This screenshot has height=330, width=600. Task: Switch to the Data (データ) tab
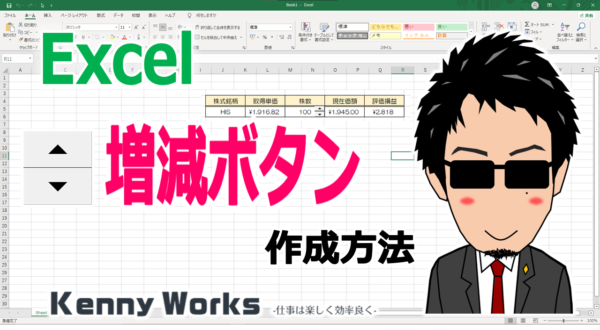pos(118,15)
